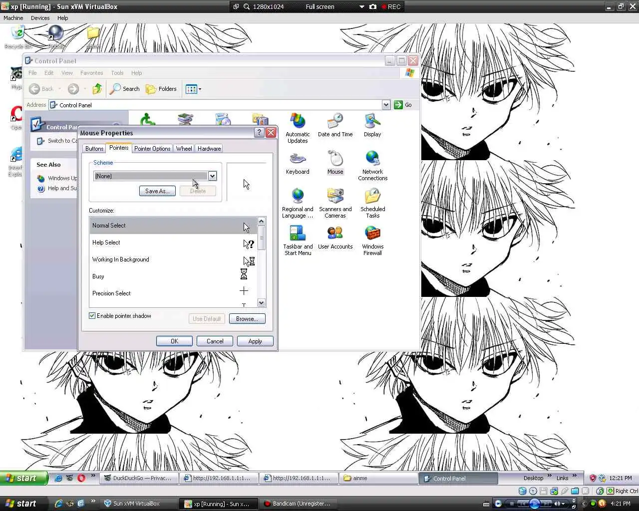639x511 pixels.
Task: Select the Busy pointer row
Action: (174, 276)
